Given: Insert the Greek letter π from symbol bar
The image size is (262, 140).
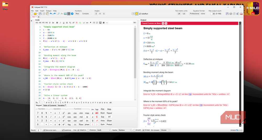Looking at the screenshot, I should [x=86, y=102].
